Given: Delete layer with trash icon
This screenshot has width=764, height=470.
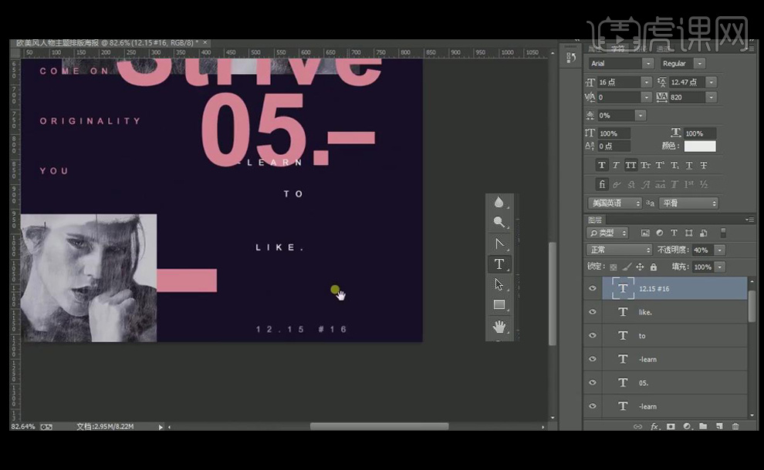Looking at the screenshot, I should 735,427.
